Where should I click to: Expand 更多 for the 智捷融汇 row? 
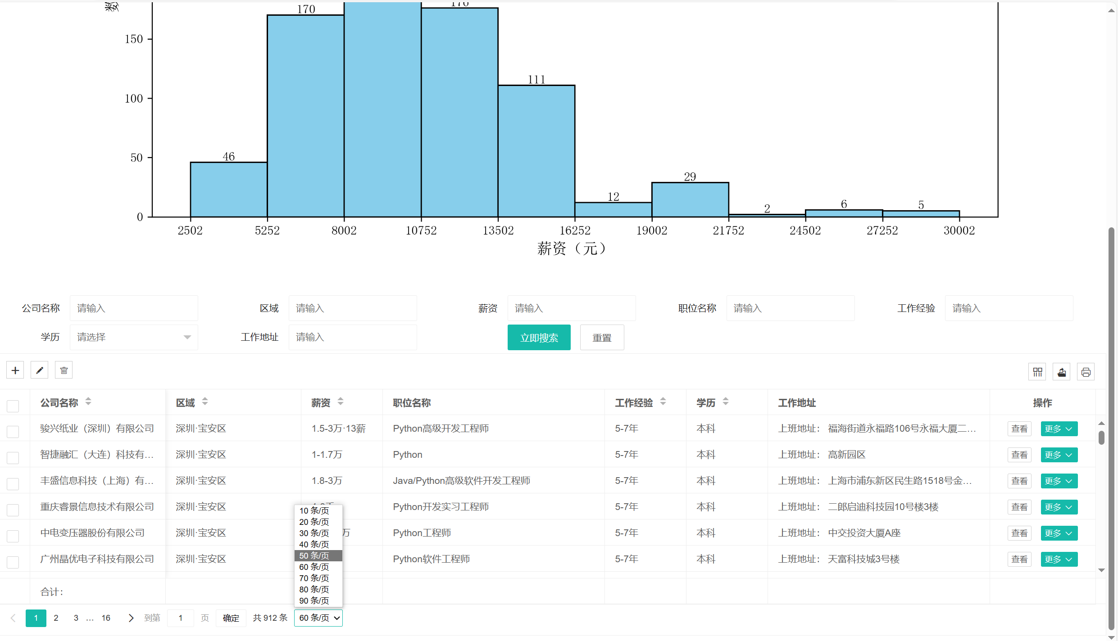tap(1059, 455)
